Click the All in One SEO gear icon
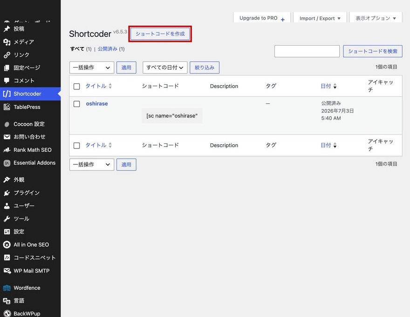The width and height of the screenshot is (410, 317). coord(7,244)
